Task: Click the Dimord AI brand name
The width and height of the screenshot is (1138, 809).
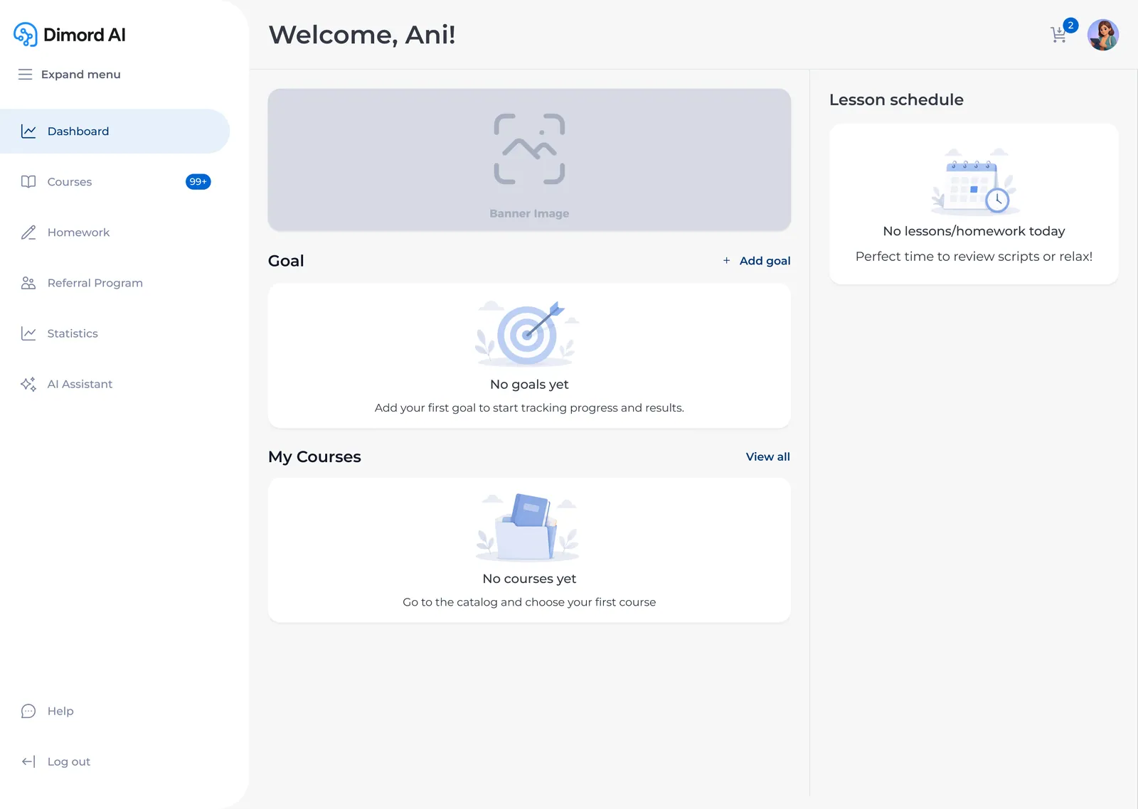Action: click(85, 35)
